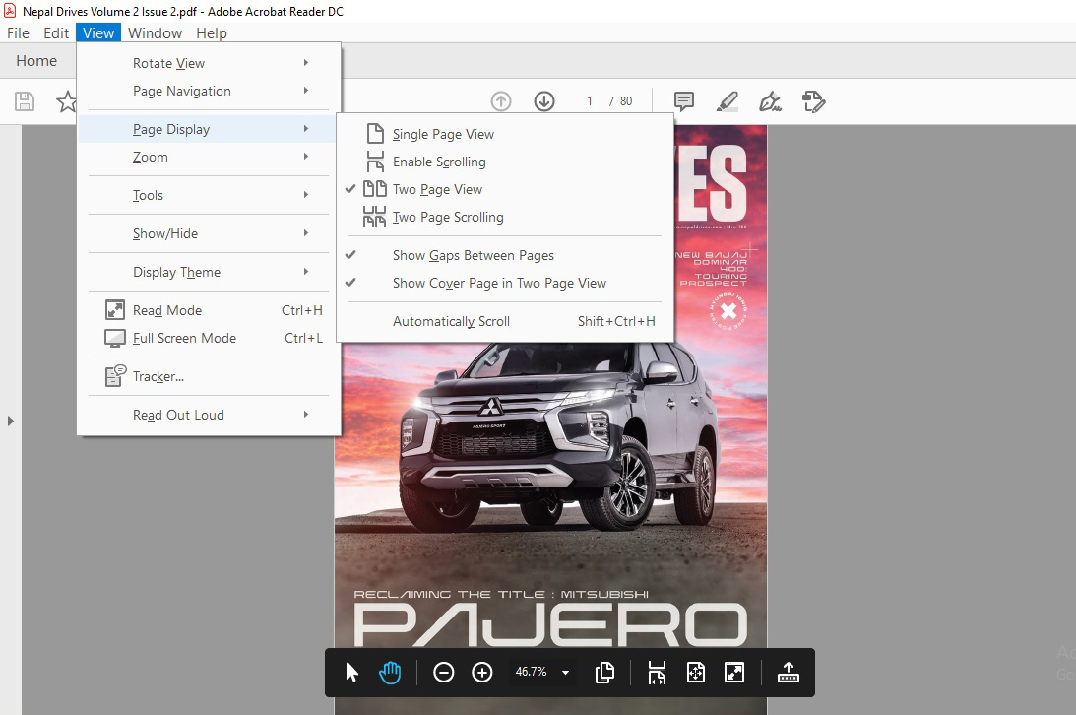1076x715 pixels.
Task: Open the Window menu
Action: 156,32
